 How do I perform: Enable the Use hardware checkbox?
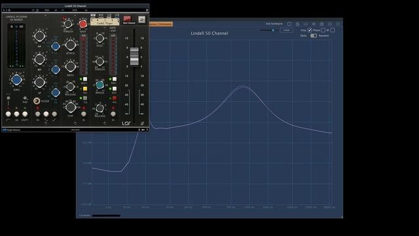(289, 24)
